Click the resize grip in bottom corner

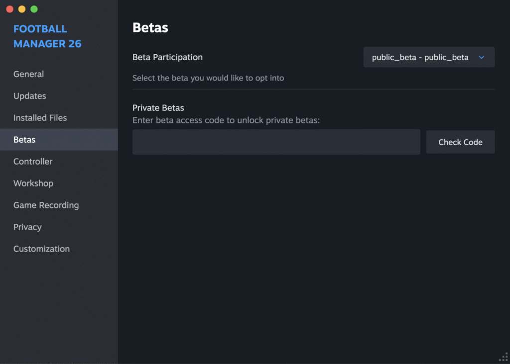[503, 357]
